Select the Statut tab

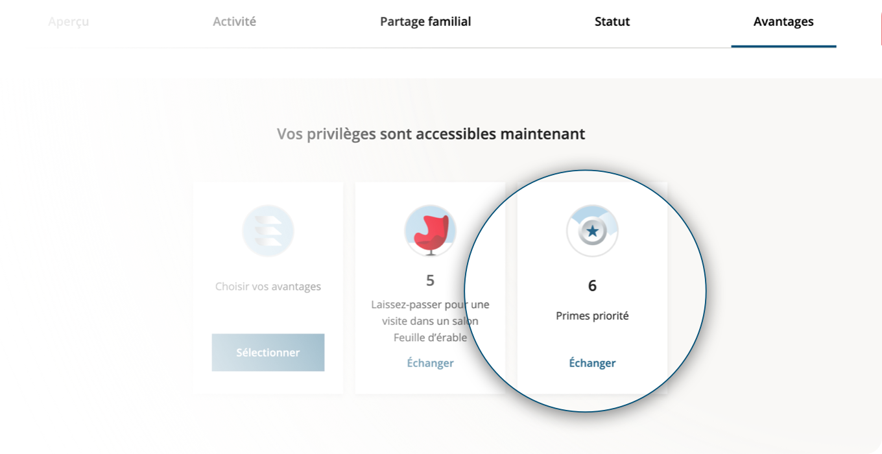coord(612,21)
